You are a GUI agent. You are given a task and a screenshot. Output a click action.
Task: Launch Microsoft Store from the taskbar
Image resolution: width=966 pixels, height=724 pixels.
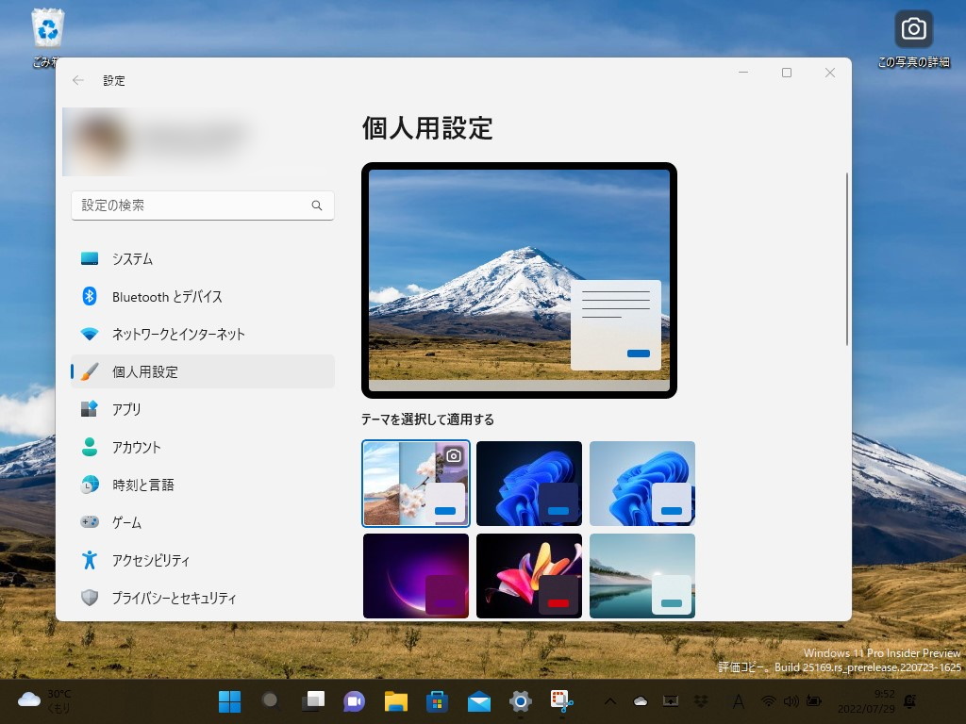(437, 701)
